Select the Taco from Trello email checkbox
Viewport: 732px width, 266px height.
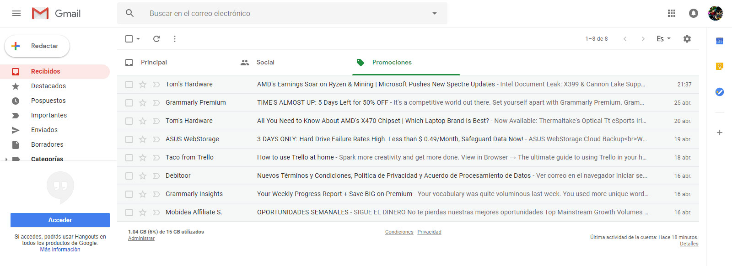pyautogui.click(x=129, y=158)
